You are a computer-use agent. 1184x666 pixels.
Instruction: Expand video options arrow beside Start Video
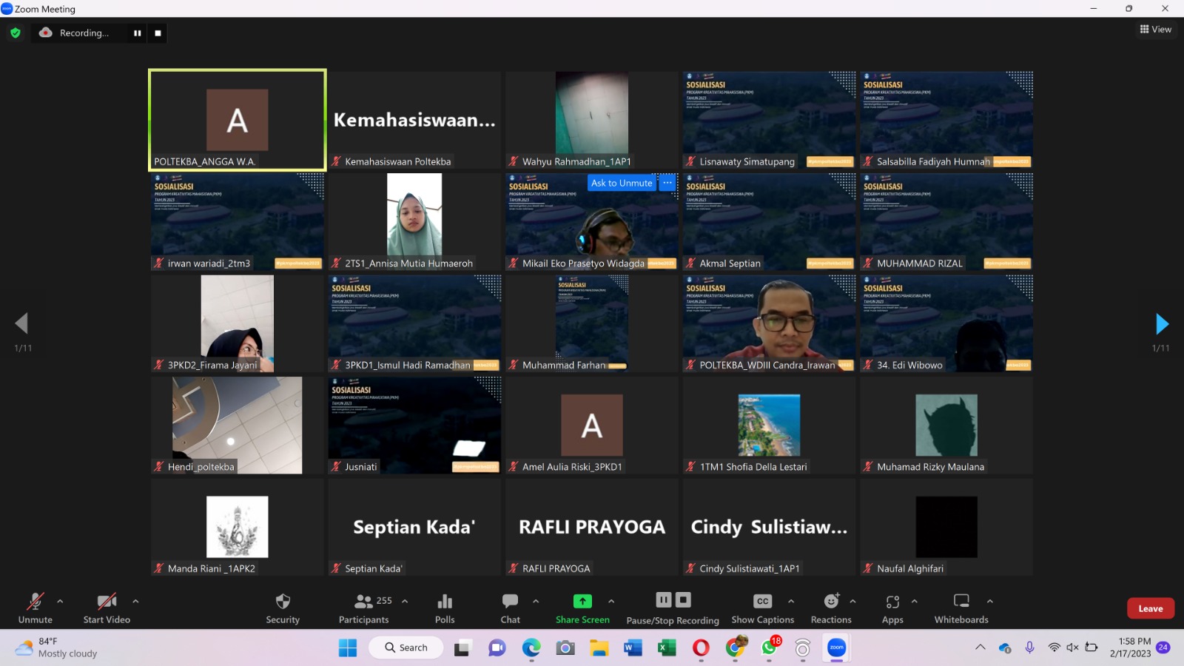pos(135,601)
